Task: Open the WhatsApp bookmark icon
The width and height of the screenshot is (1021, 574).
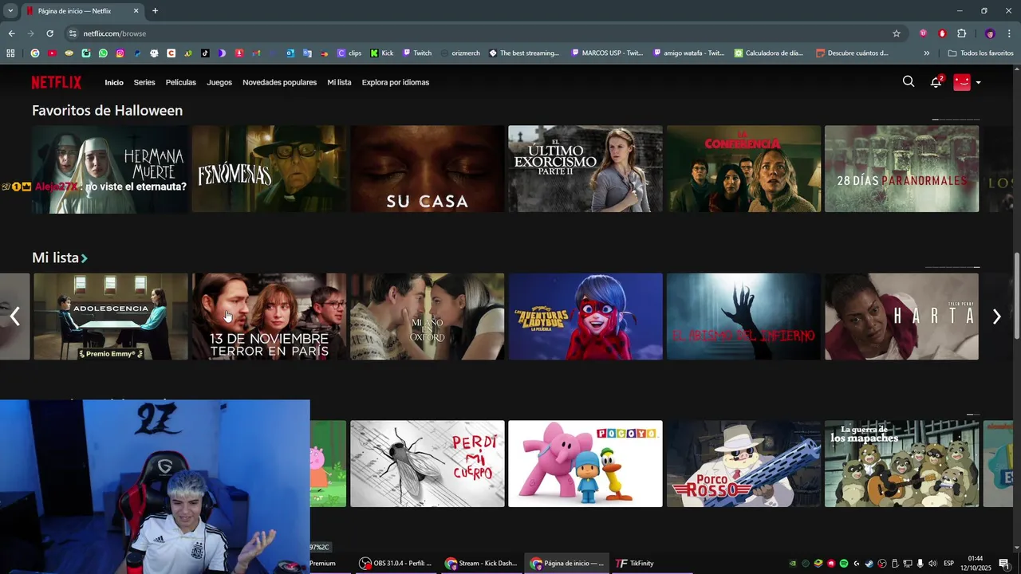Action: 103,53
